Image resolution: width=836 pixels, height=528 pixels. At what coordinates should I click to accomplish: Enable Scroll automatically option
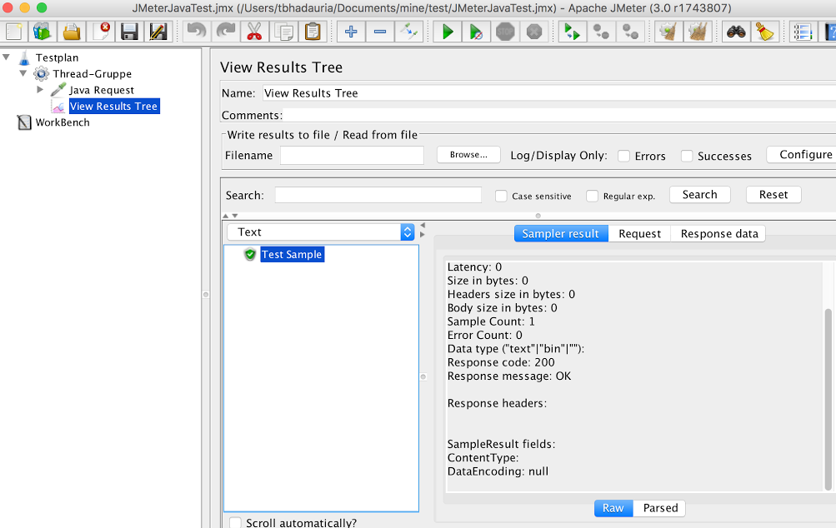[235, 522]
